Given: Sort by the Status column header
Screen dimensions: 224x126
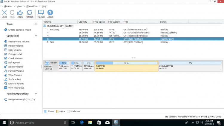Looking at the screenshot, I should [x=174, y=22].
